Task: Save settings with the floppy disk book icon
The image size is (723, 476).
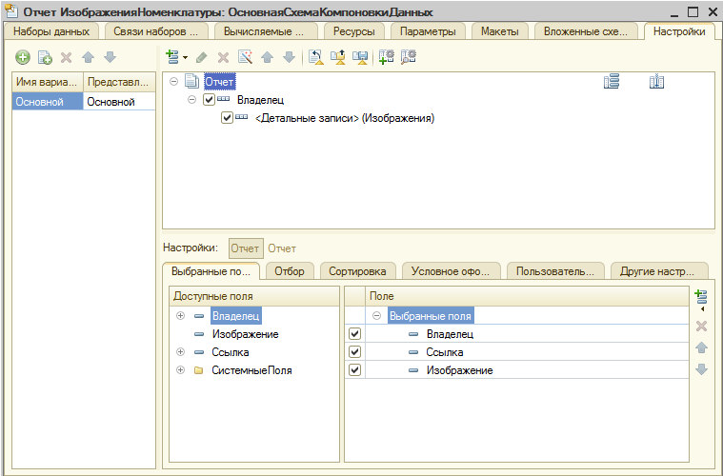Action: 360,57
